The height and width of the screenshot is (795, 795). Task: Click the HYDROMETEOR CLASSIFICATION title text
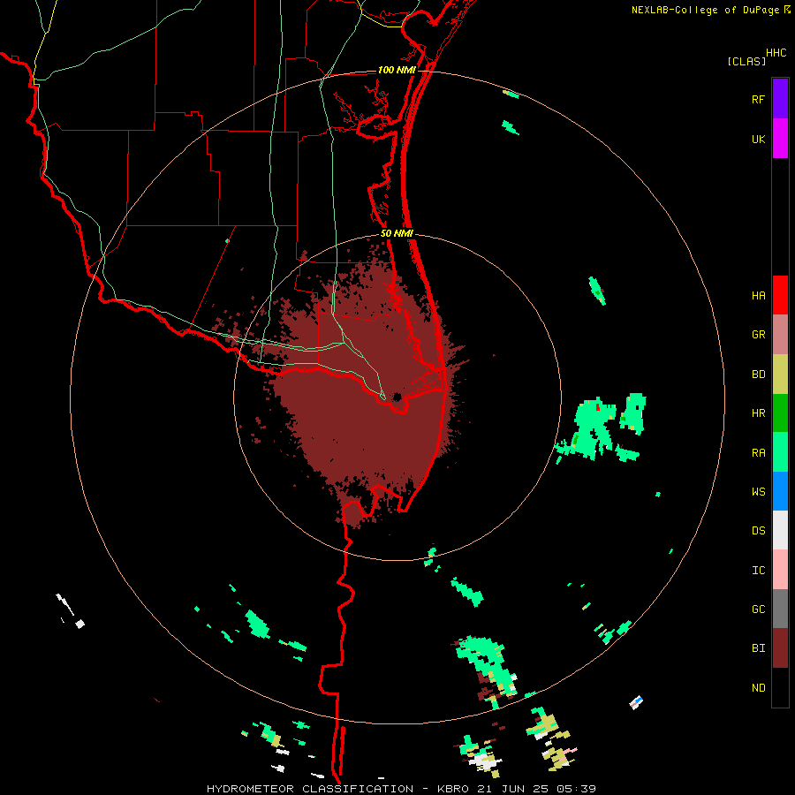pos(310,789)
